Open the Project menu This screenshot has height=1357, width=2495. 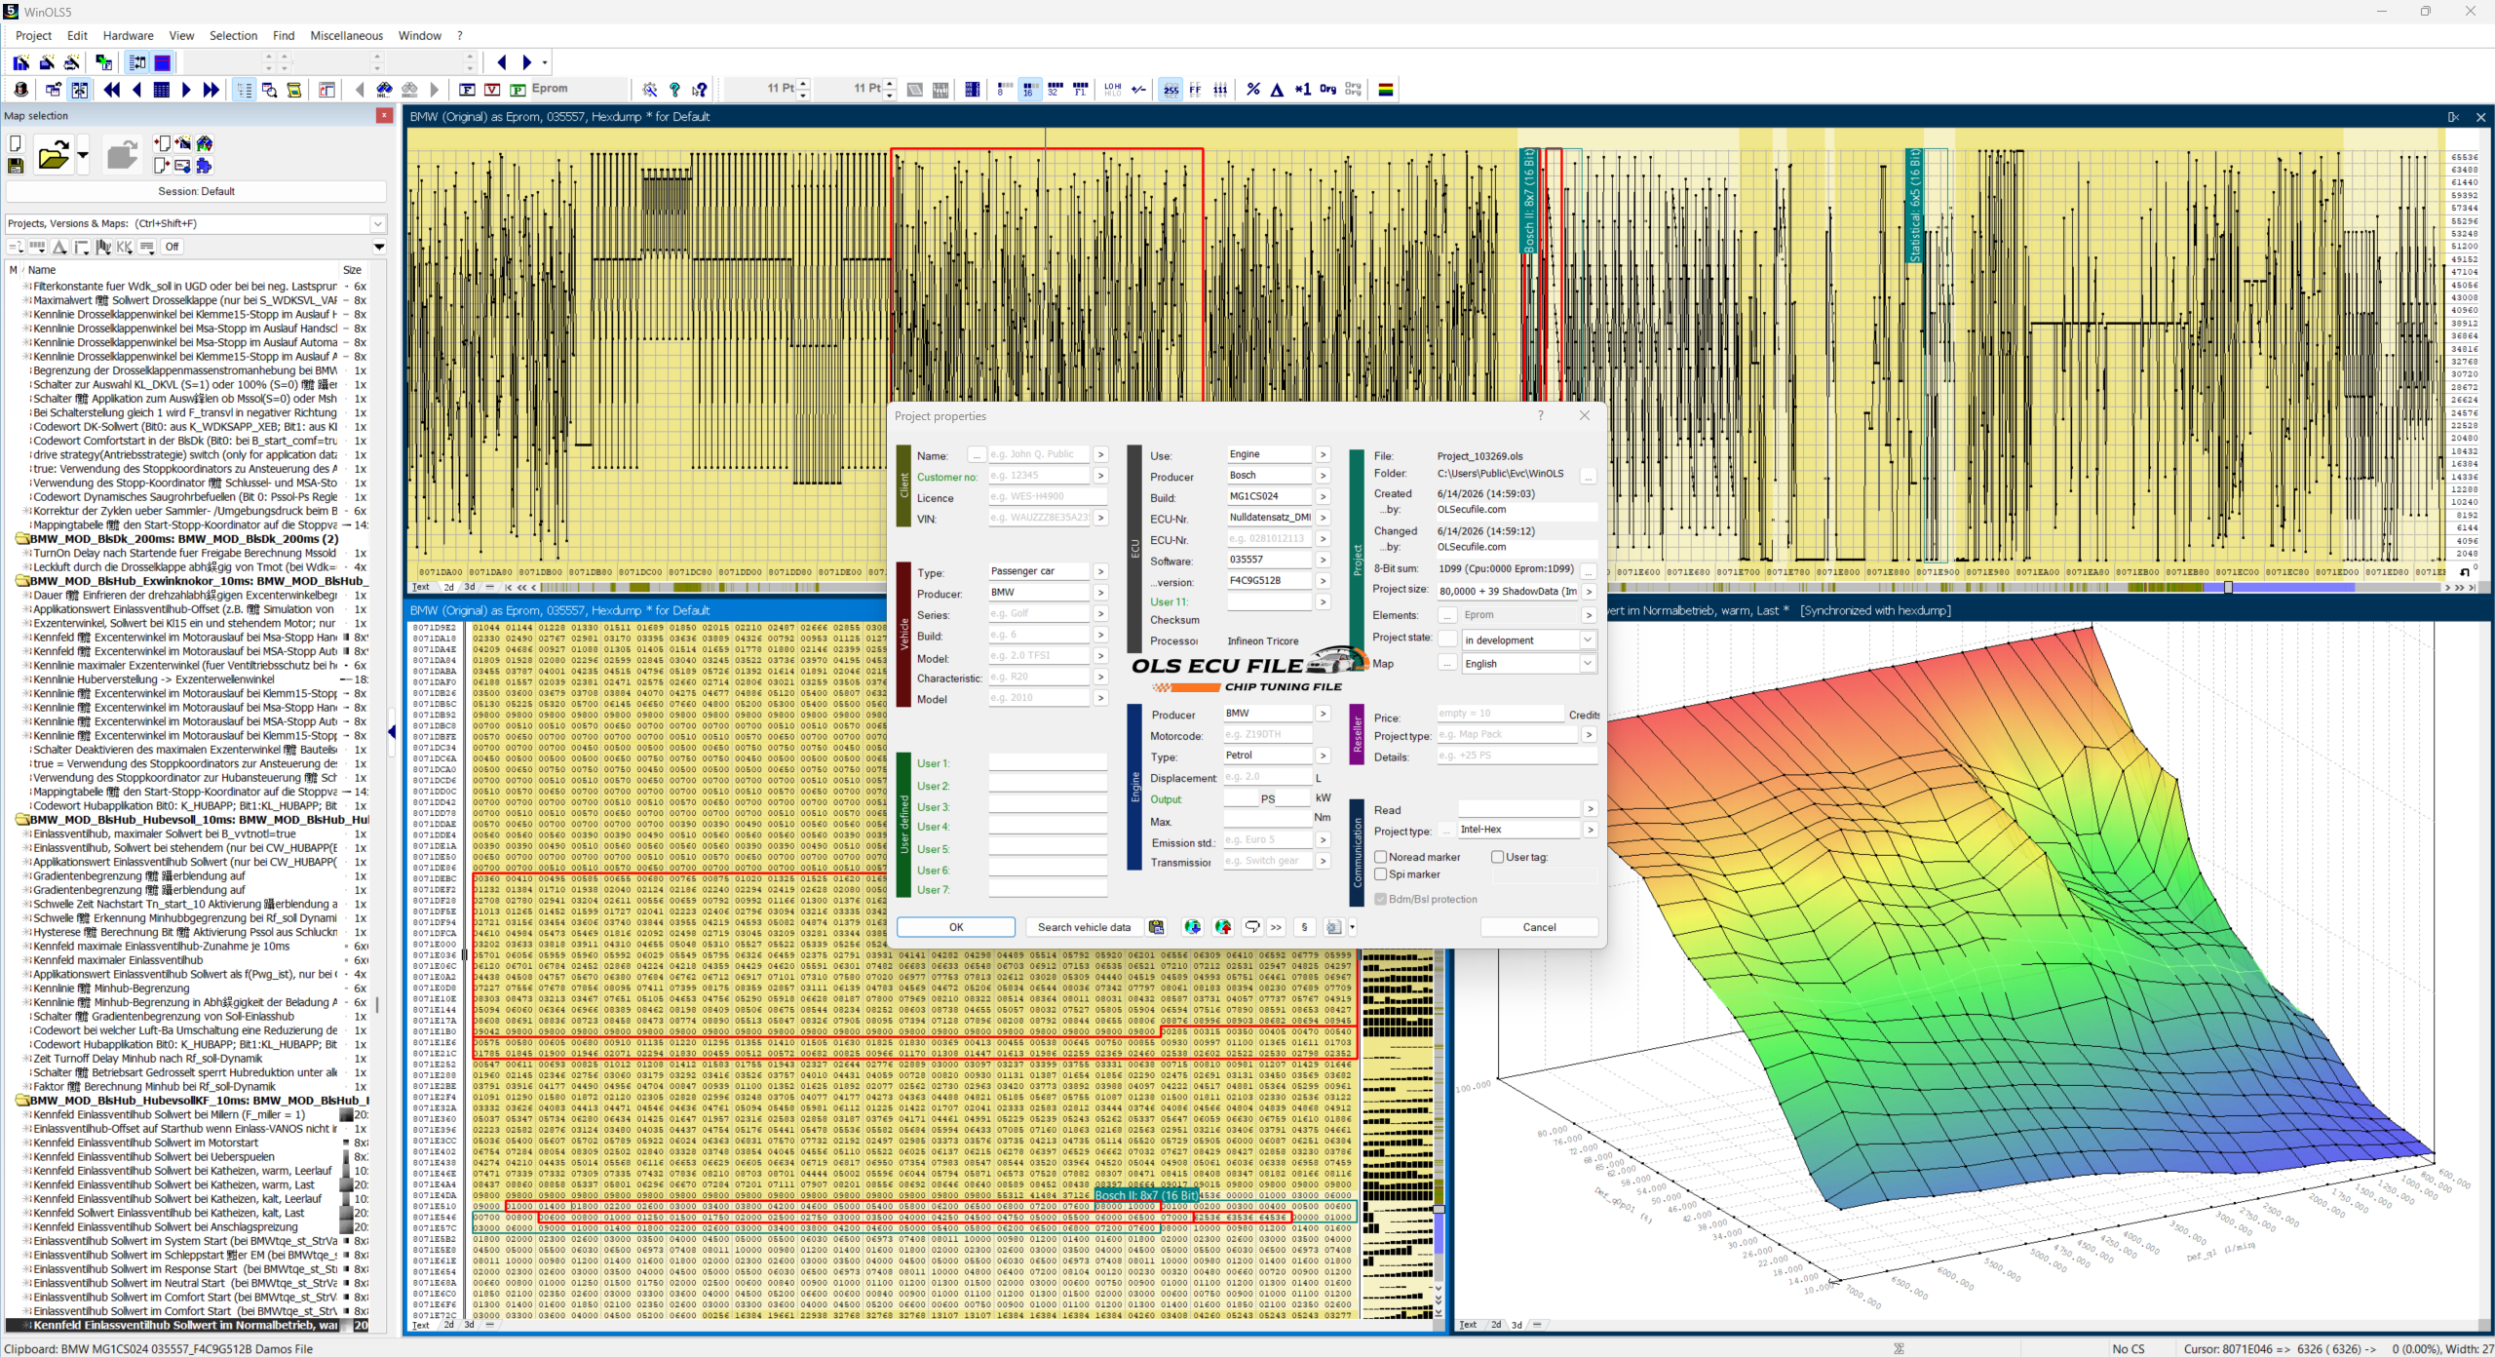pyautogui.click(x=33, y=36)
